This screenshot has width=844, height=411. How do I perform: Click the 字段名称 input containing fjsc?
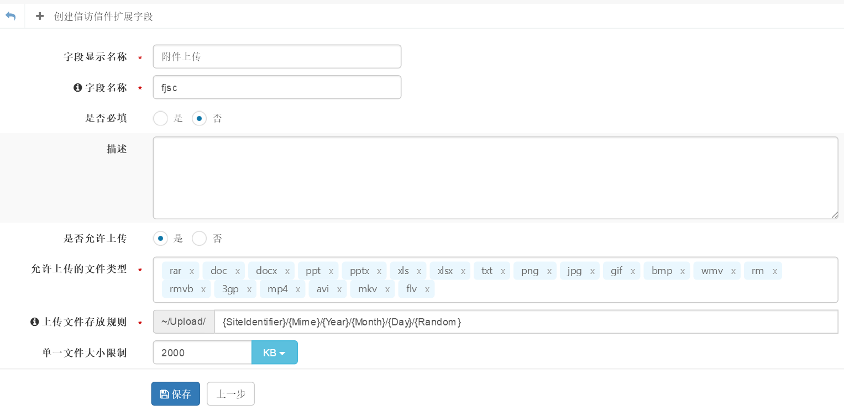tap(277, 87)
